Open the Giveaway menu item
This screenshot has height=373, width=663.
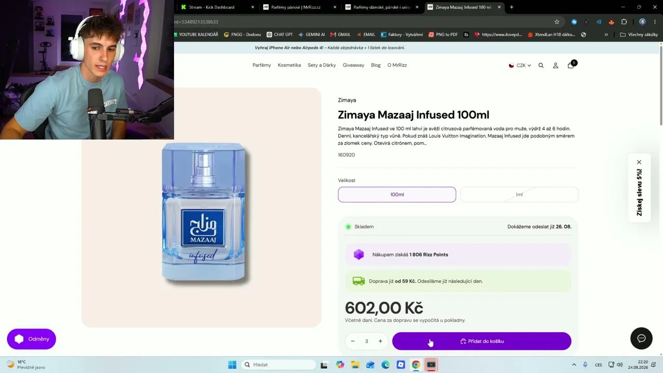coord(353,65)
